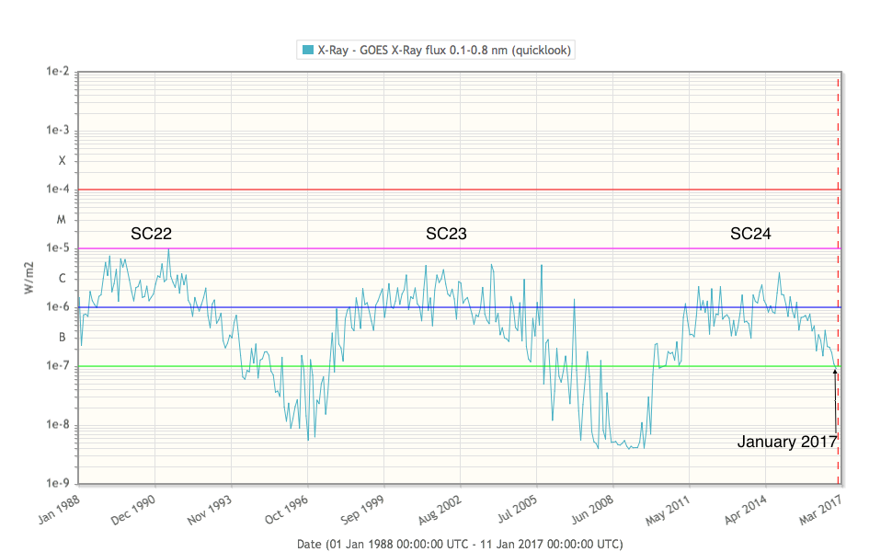The width and height of the screenshot is (892, 552).
Task: Click the 'X' flare class label
Action: tap(62, 160)
